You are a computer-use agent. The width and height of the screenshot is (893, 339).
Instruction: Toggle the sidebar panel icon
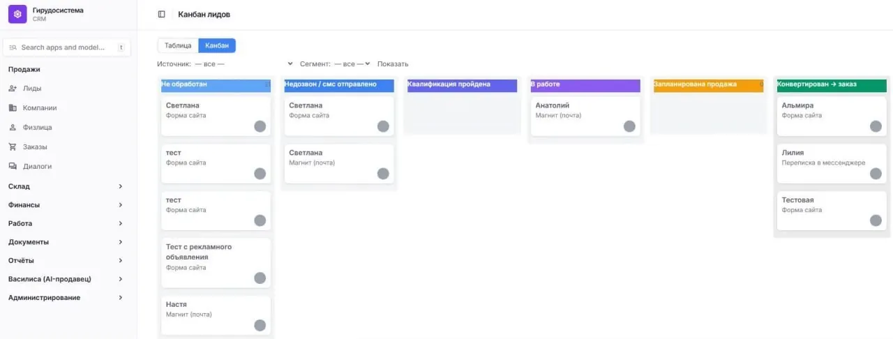162,14
